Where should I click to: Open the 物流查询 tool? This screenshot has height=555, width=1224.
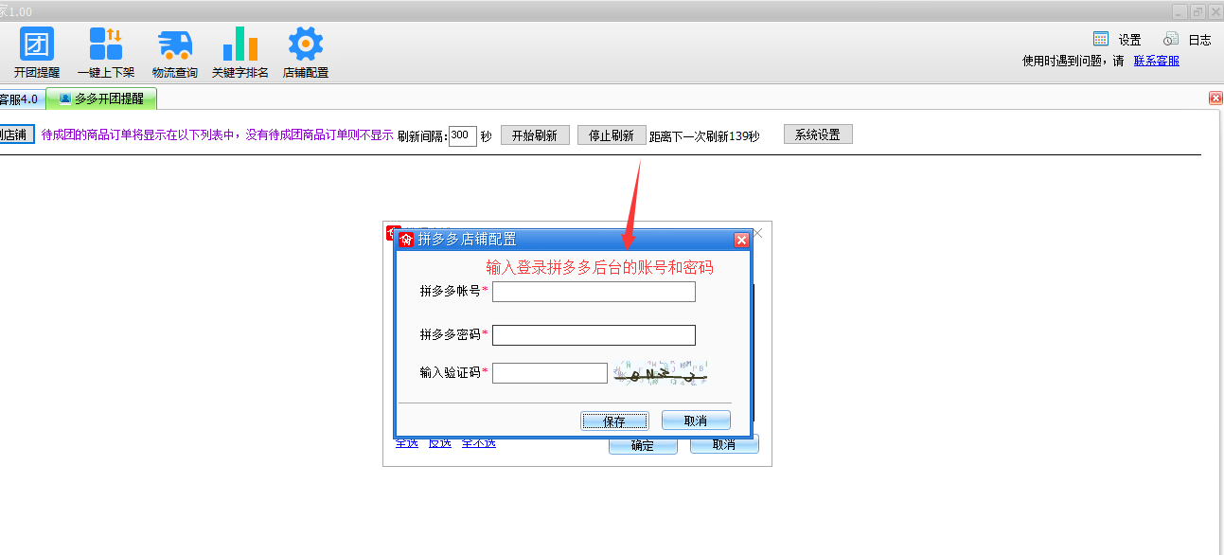pyautogui.click(x=175, y=52)
